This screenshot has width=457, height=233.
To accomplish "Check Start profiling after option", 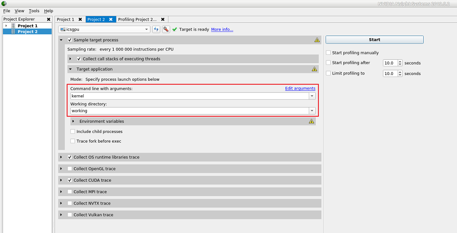I will coord(328,63).
